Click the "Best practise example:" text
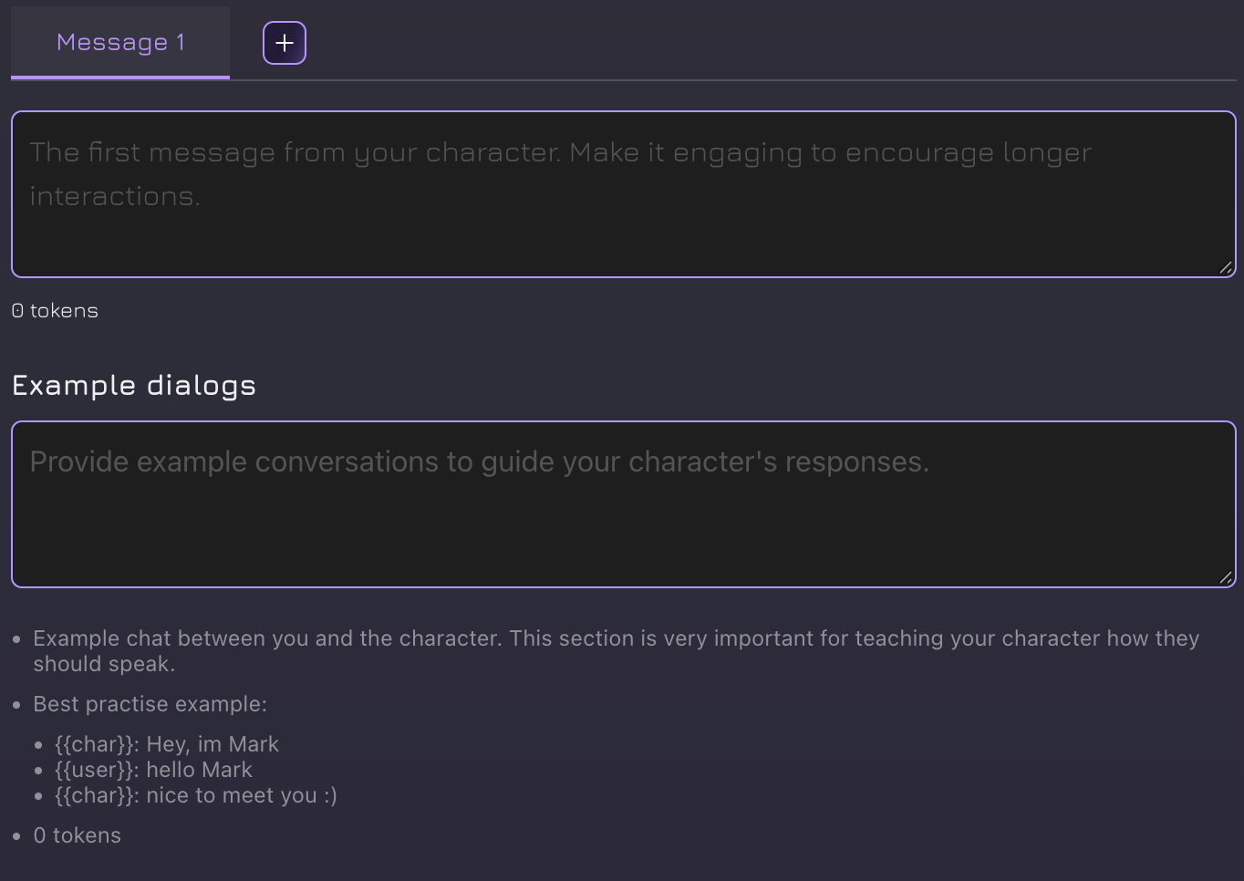1244x881 pixels. tap(150, 704)
